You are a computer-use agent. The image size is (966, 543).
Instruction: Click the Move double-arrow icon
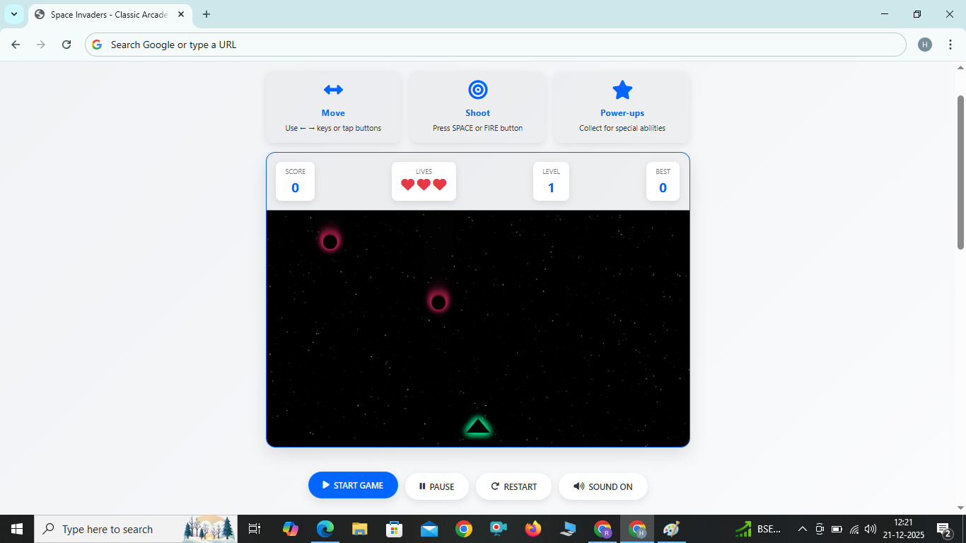[333, 89]
